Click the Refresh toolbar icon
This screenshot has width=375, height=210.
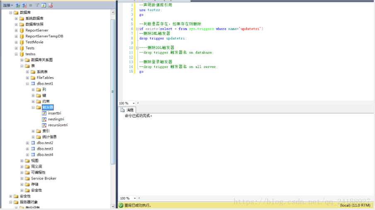tap(44, 5)
